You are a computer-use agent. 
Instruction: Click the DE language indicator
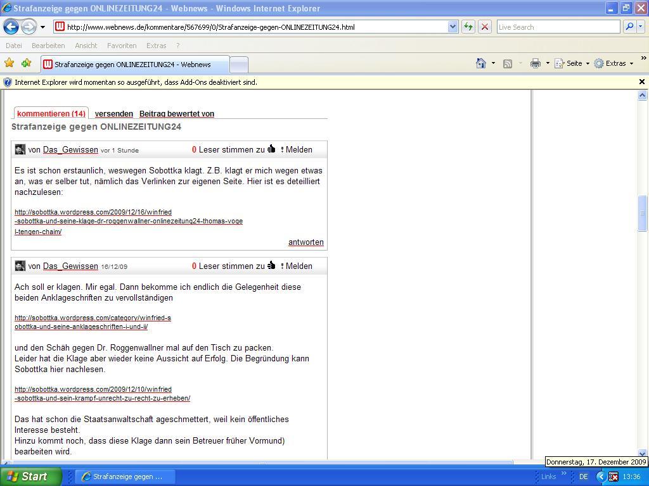click(584, 477)
